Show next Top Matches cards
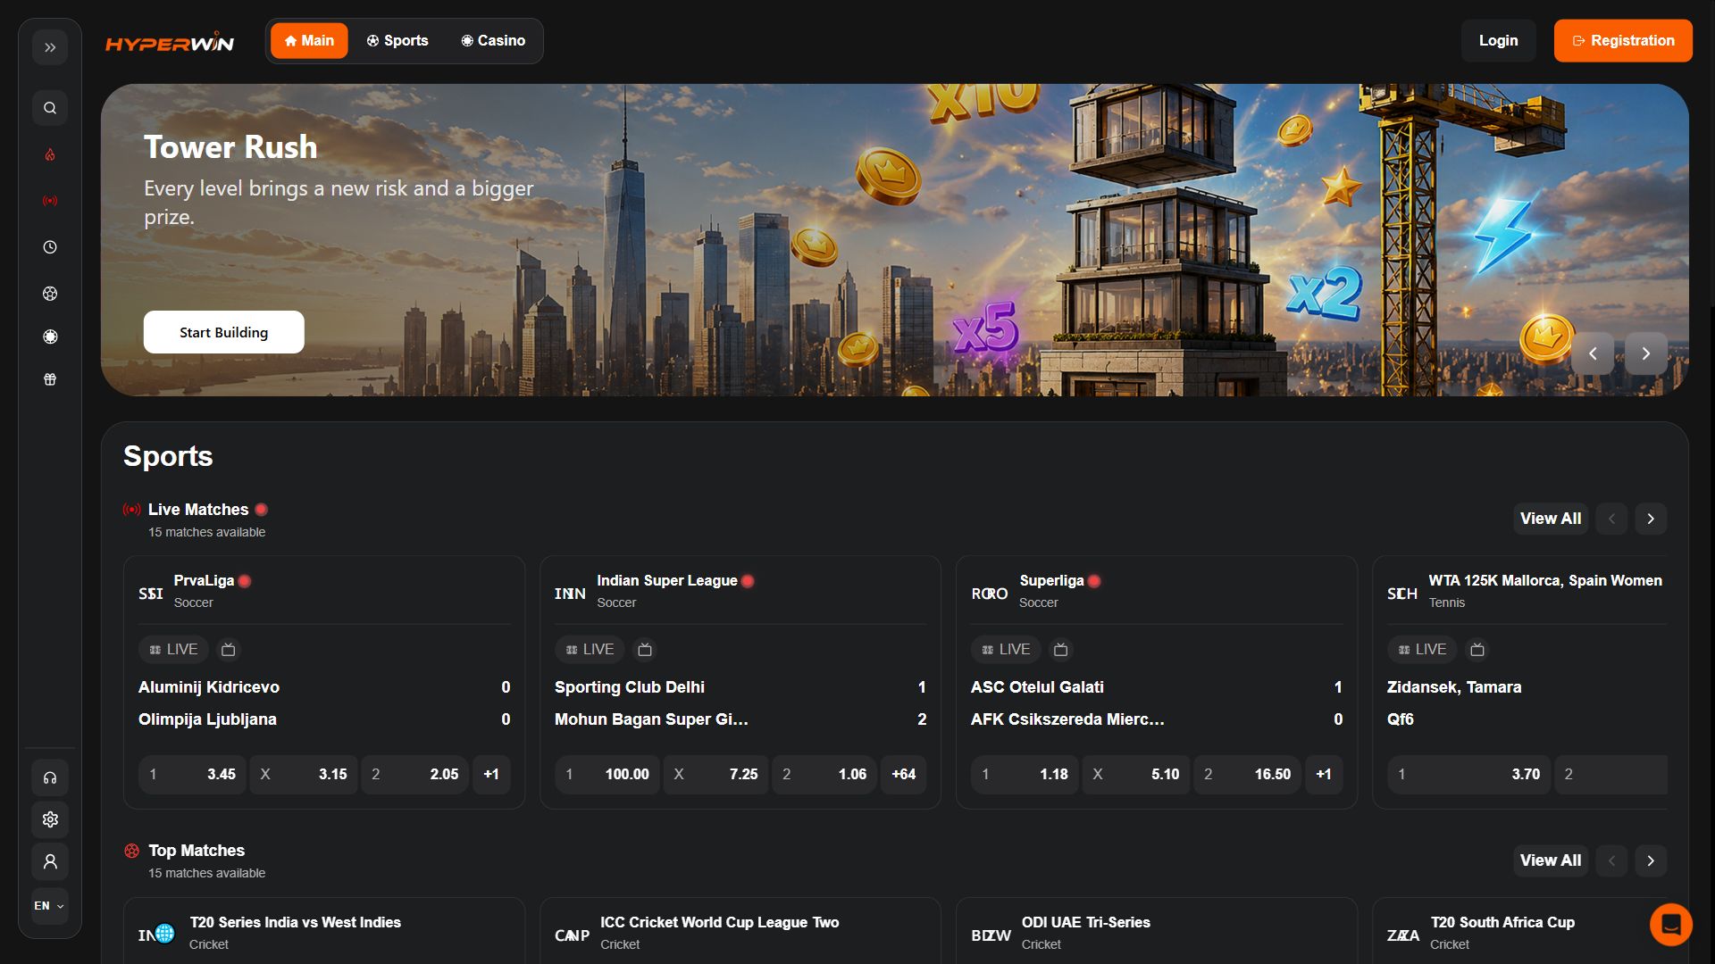This screenshot has width=1715, height=964. 1651,860
